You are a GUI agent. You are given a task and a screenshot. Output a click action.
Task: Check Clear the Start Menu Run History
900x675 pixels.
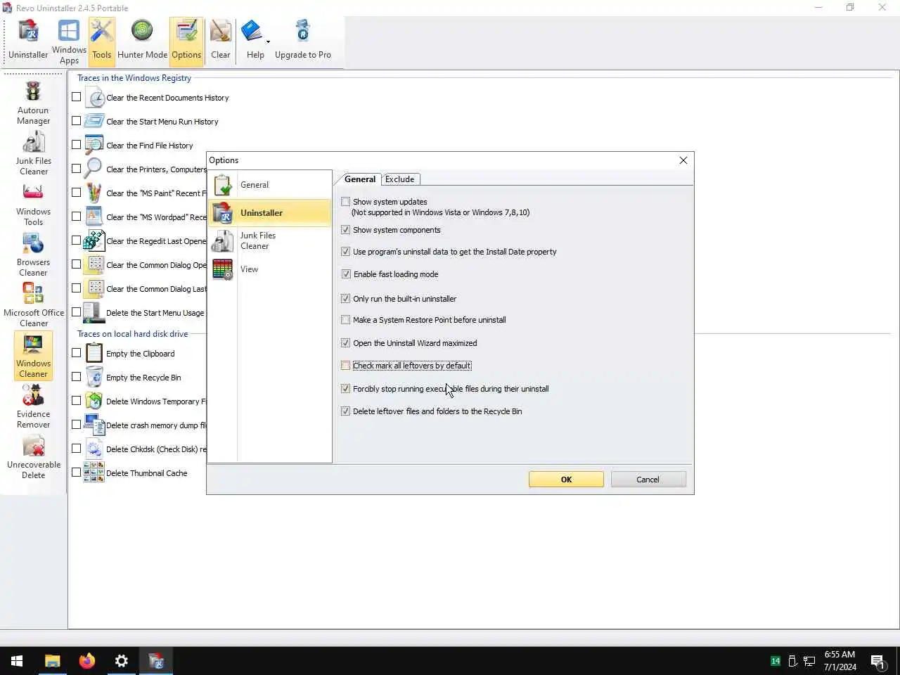pyautogui.click(x=77, y=121)
